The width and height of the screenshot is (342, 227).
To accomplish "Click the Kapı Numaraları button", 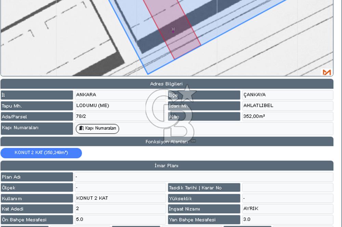I will (x=97, y=129).
